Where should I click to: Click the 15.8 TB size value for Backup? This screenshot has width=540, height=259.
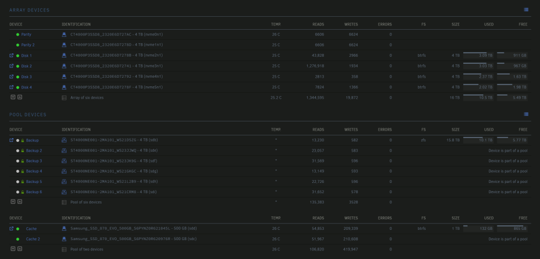[453, 140]
